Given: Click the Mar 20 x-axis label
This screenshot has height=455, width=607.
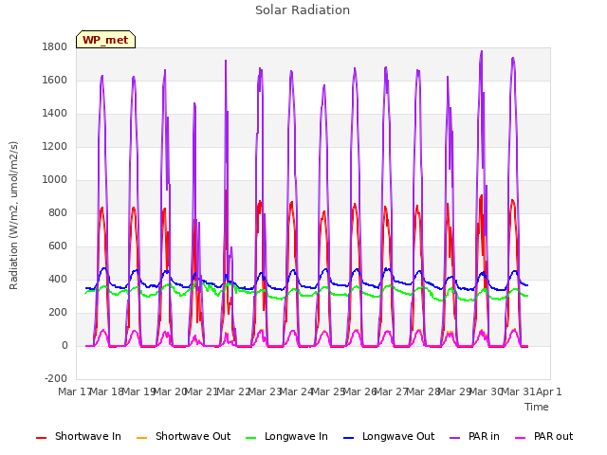Looking at the screenshot, I should pyautogui.click(x=170, y=391).
